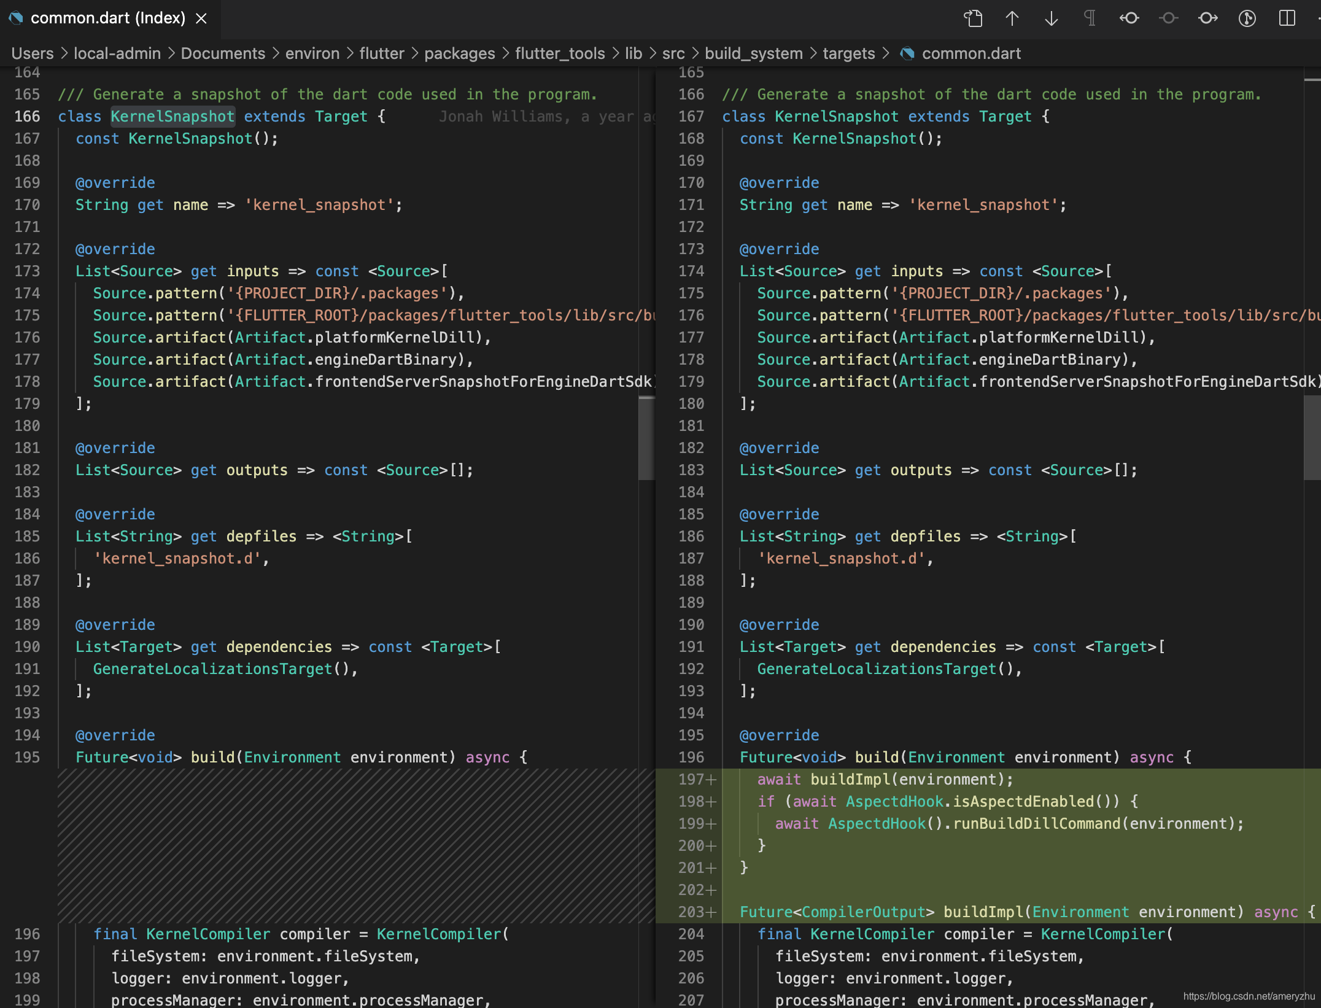
Task: Click the Dart logo beside common.dart breadcrumb
Action: pyautogui.click(x=907, y=54)
